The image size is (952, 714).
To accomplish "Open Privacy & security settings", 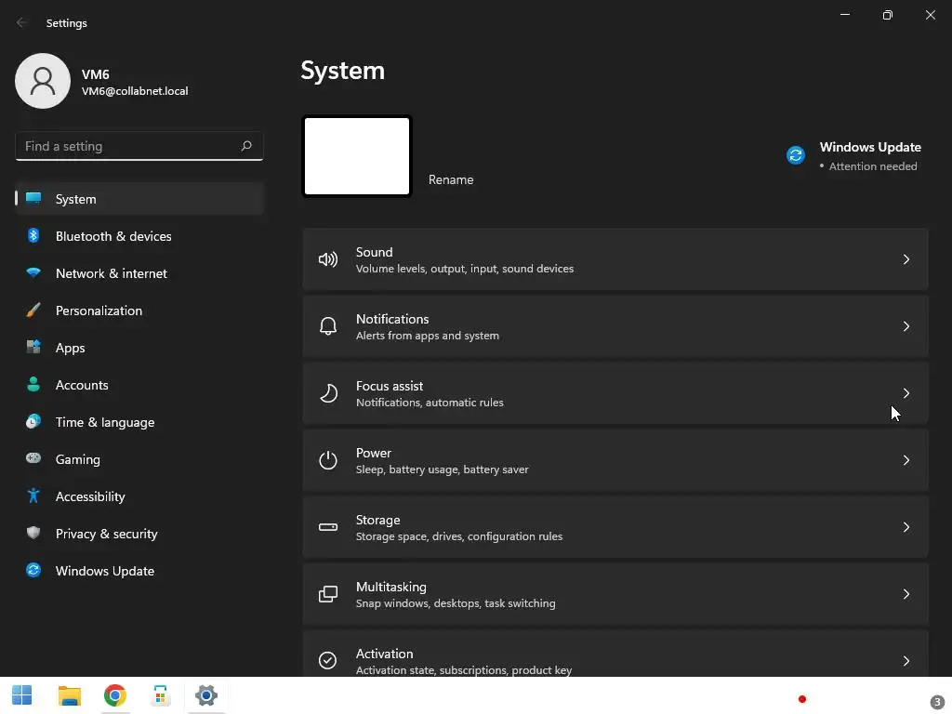I will click(x=139, y=533).
